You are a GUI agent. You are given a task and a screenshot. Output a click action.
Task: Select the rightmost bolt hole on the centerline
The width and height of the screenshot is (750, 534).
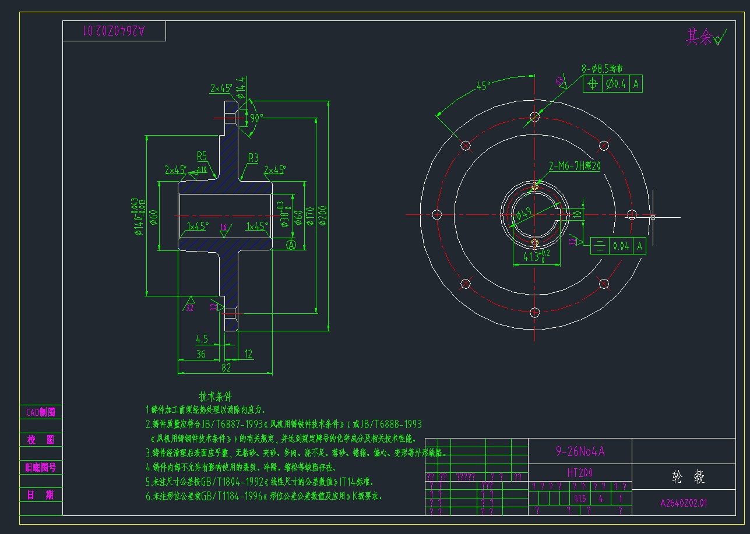tap(632, 214)
